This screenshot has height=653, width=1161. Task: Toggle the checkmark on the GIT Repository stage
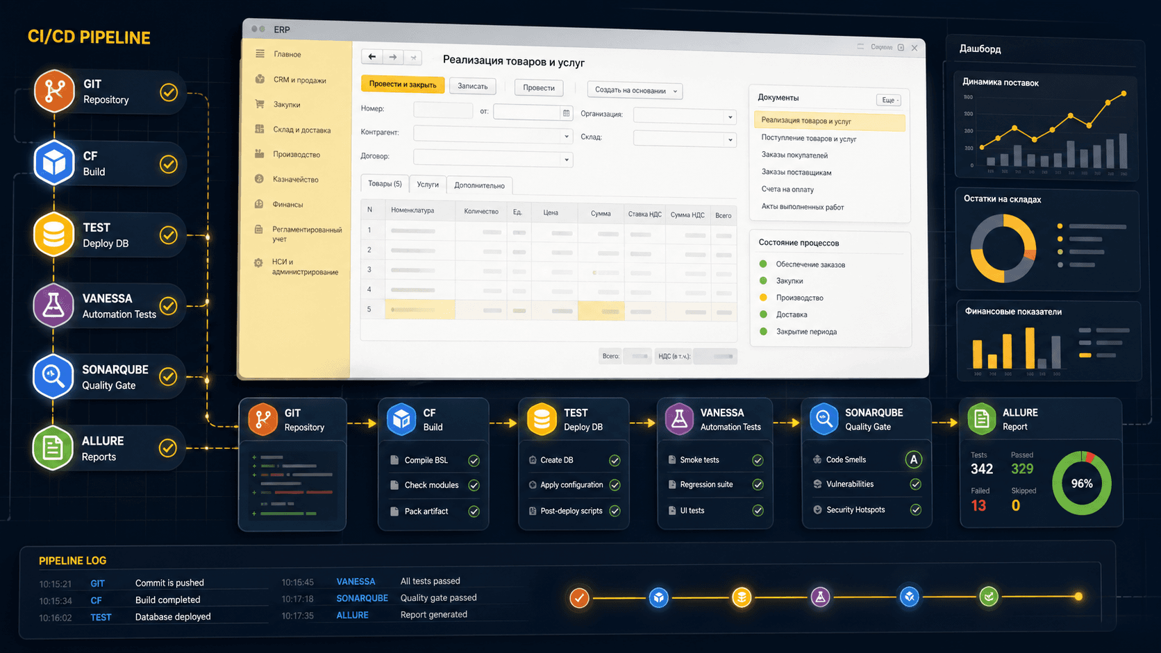[168, 91]
